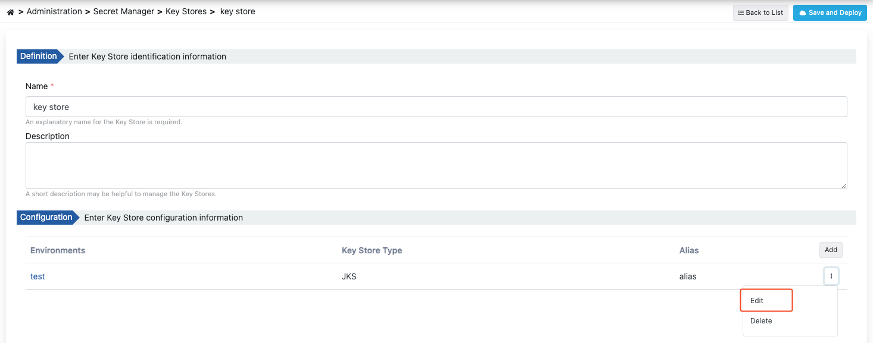Image resolution: width=873 pixels, height=343 pixels.
Task: Click the Add button in Configuration table
Action: tap(831, 250)
